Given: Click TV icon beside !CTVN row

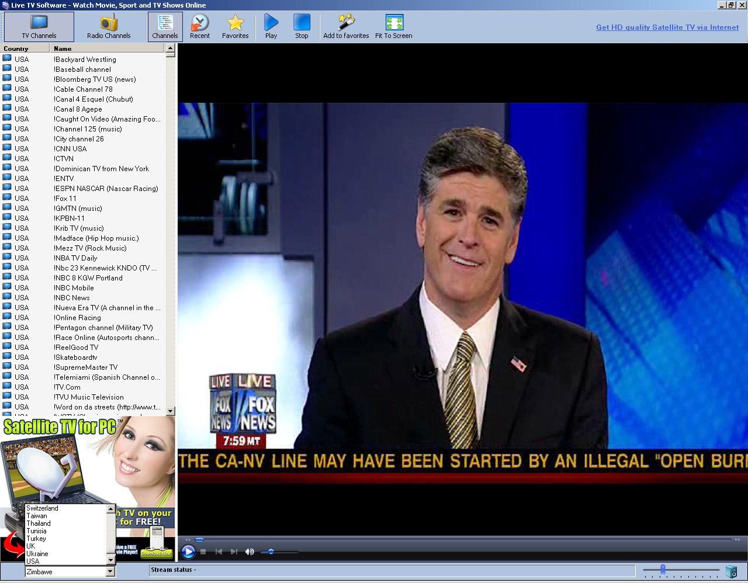Looking at the screenshot, I should tap(7, 158).
